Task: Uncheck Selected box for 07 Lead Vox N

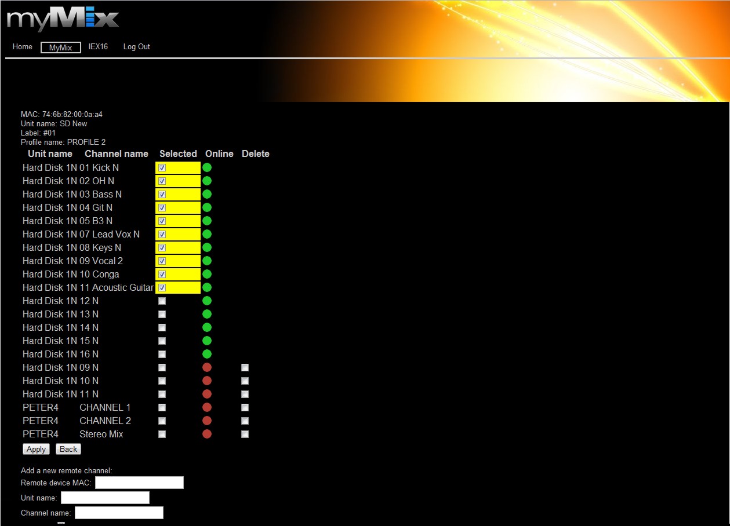Action: click(x=162, y=234)
